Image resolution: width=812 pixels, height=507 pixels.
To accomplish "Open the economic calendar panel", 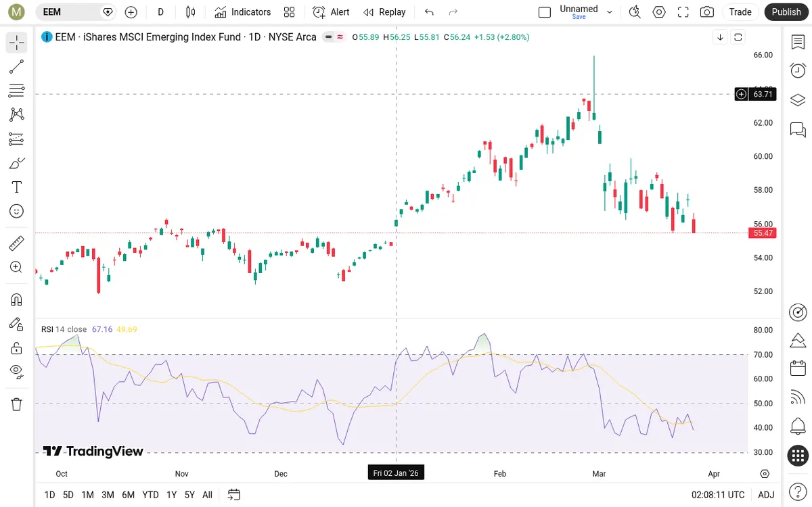I will 798,369.
